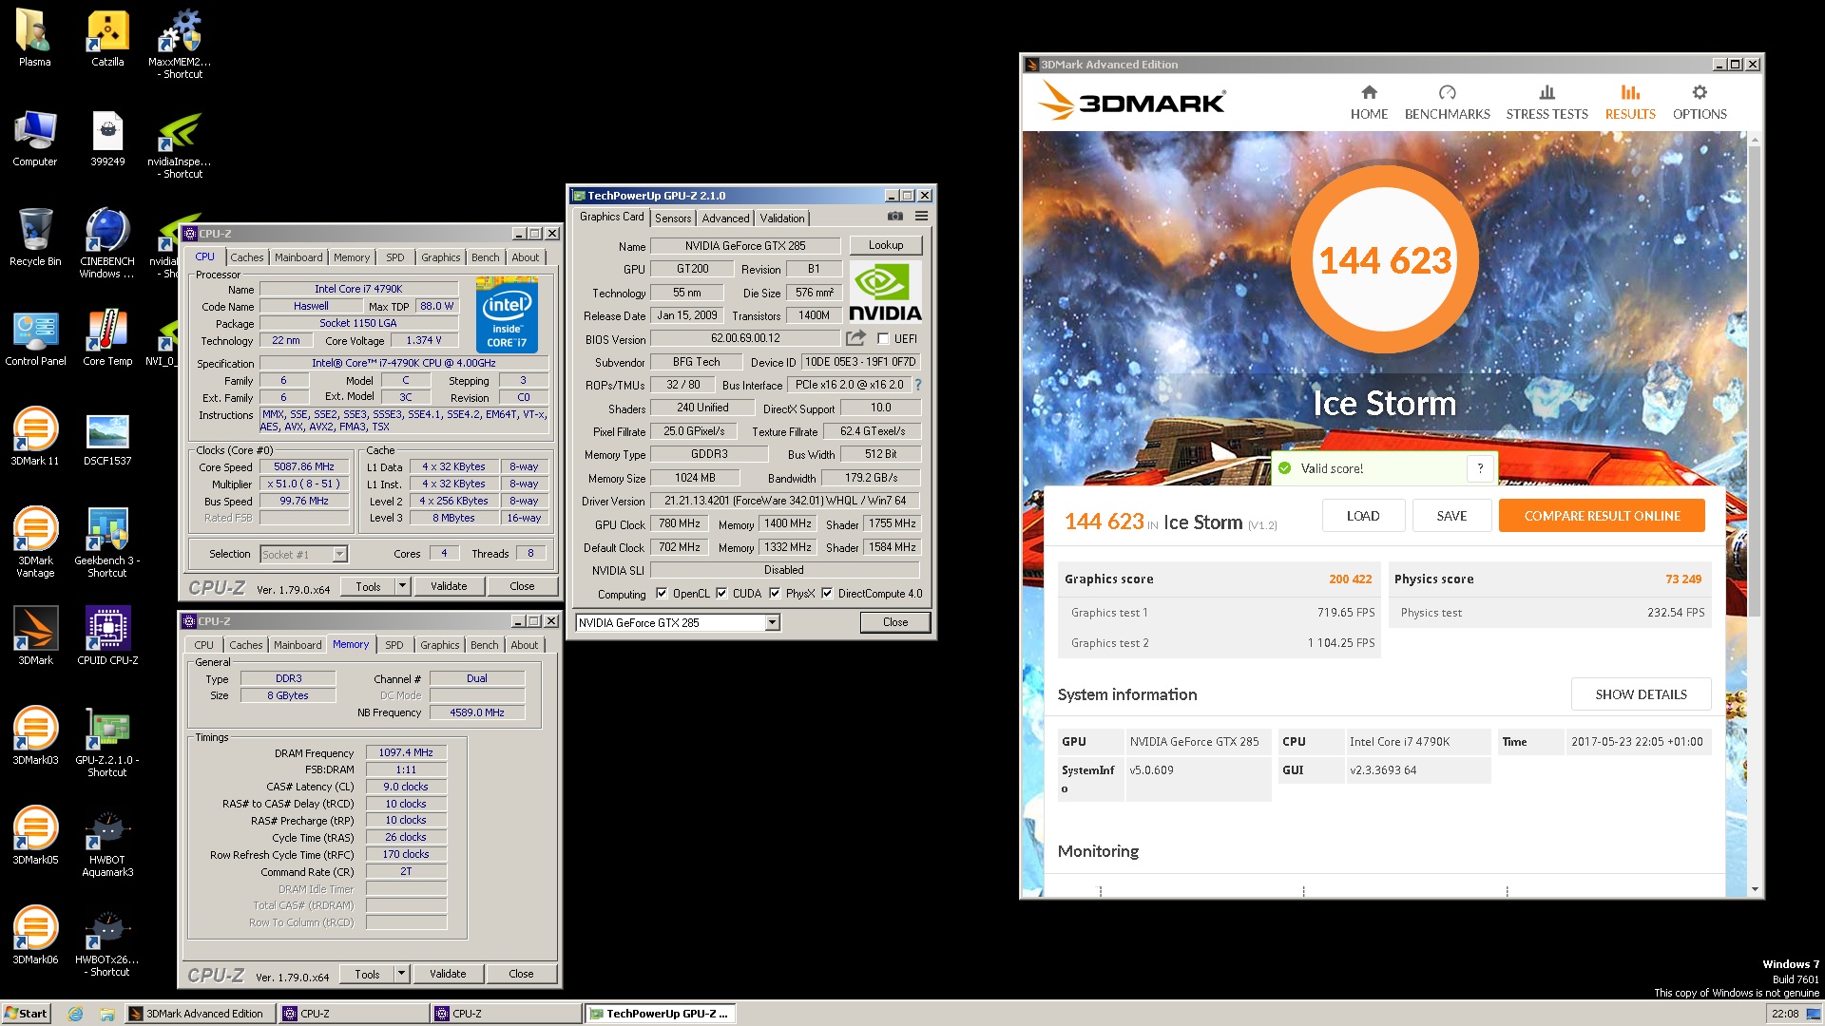Viewport: 1825px width, 1026px height.
Task: Launch the 3DMark 11 desktop icon
Action: [34, 437]
